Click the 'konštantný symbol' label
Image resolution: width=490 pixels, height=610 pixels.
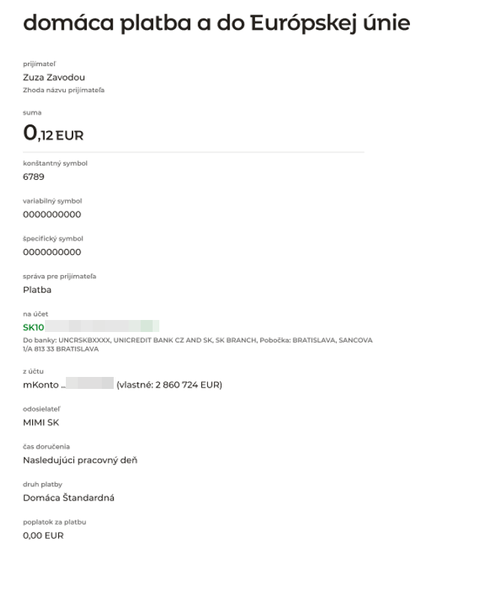(x=55, y=163)
